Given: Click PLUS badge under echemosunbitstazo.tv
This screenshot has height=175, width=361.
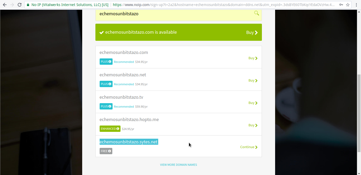Looking at the screenshot, I should [x=106, y=106].
